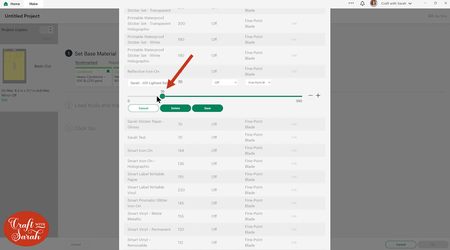This screenshot has width=450, height=250.
Task: Click pressure value 144 for Smart Iron-On
Action: pos(181,151)
